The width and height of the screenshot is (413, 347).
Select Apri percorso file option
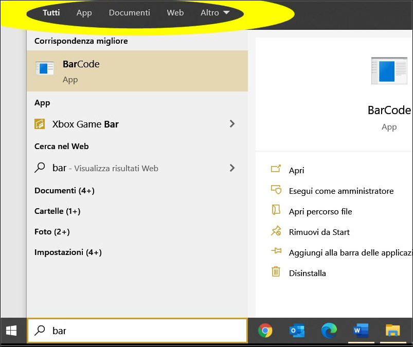[x=320, y=211]
